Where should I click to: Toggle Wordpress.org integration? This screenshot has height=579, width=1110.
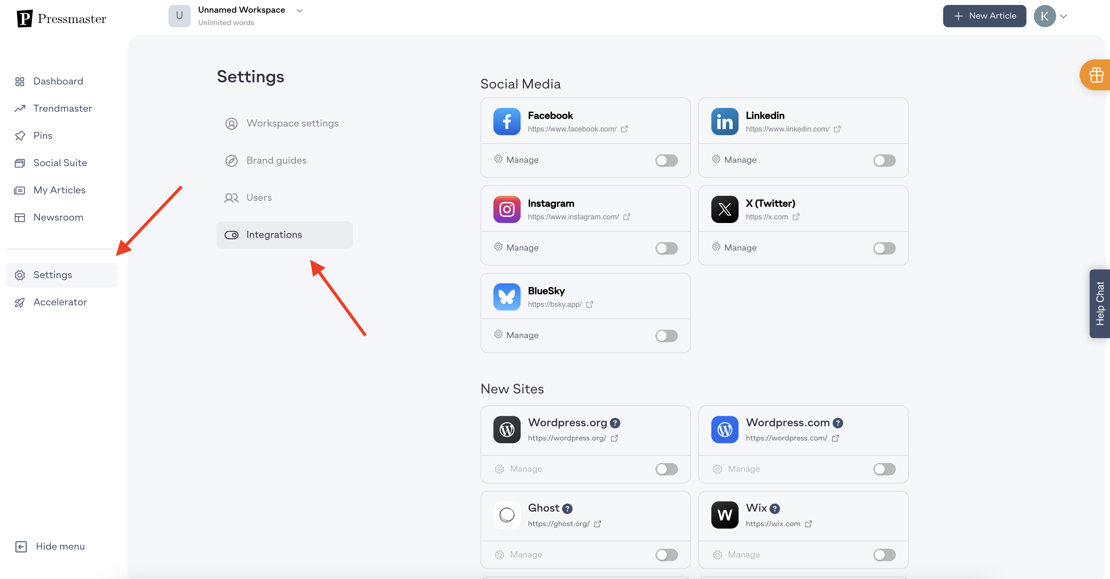click(x=667, y=469)
